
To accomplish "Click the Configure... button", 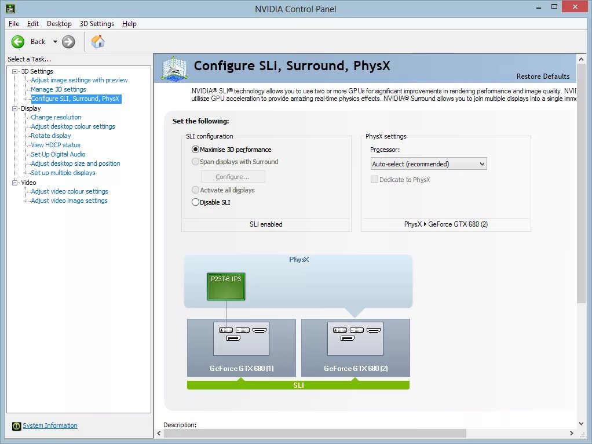I will [233, 177].
